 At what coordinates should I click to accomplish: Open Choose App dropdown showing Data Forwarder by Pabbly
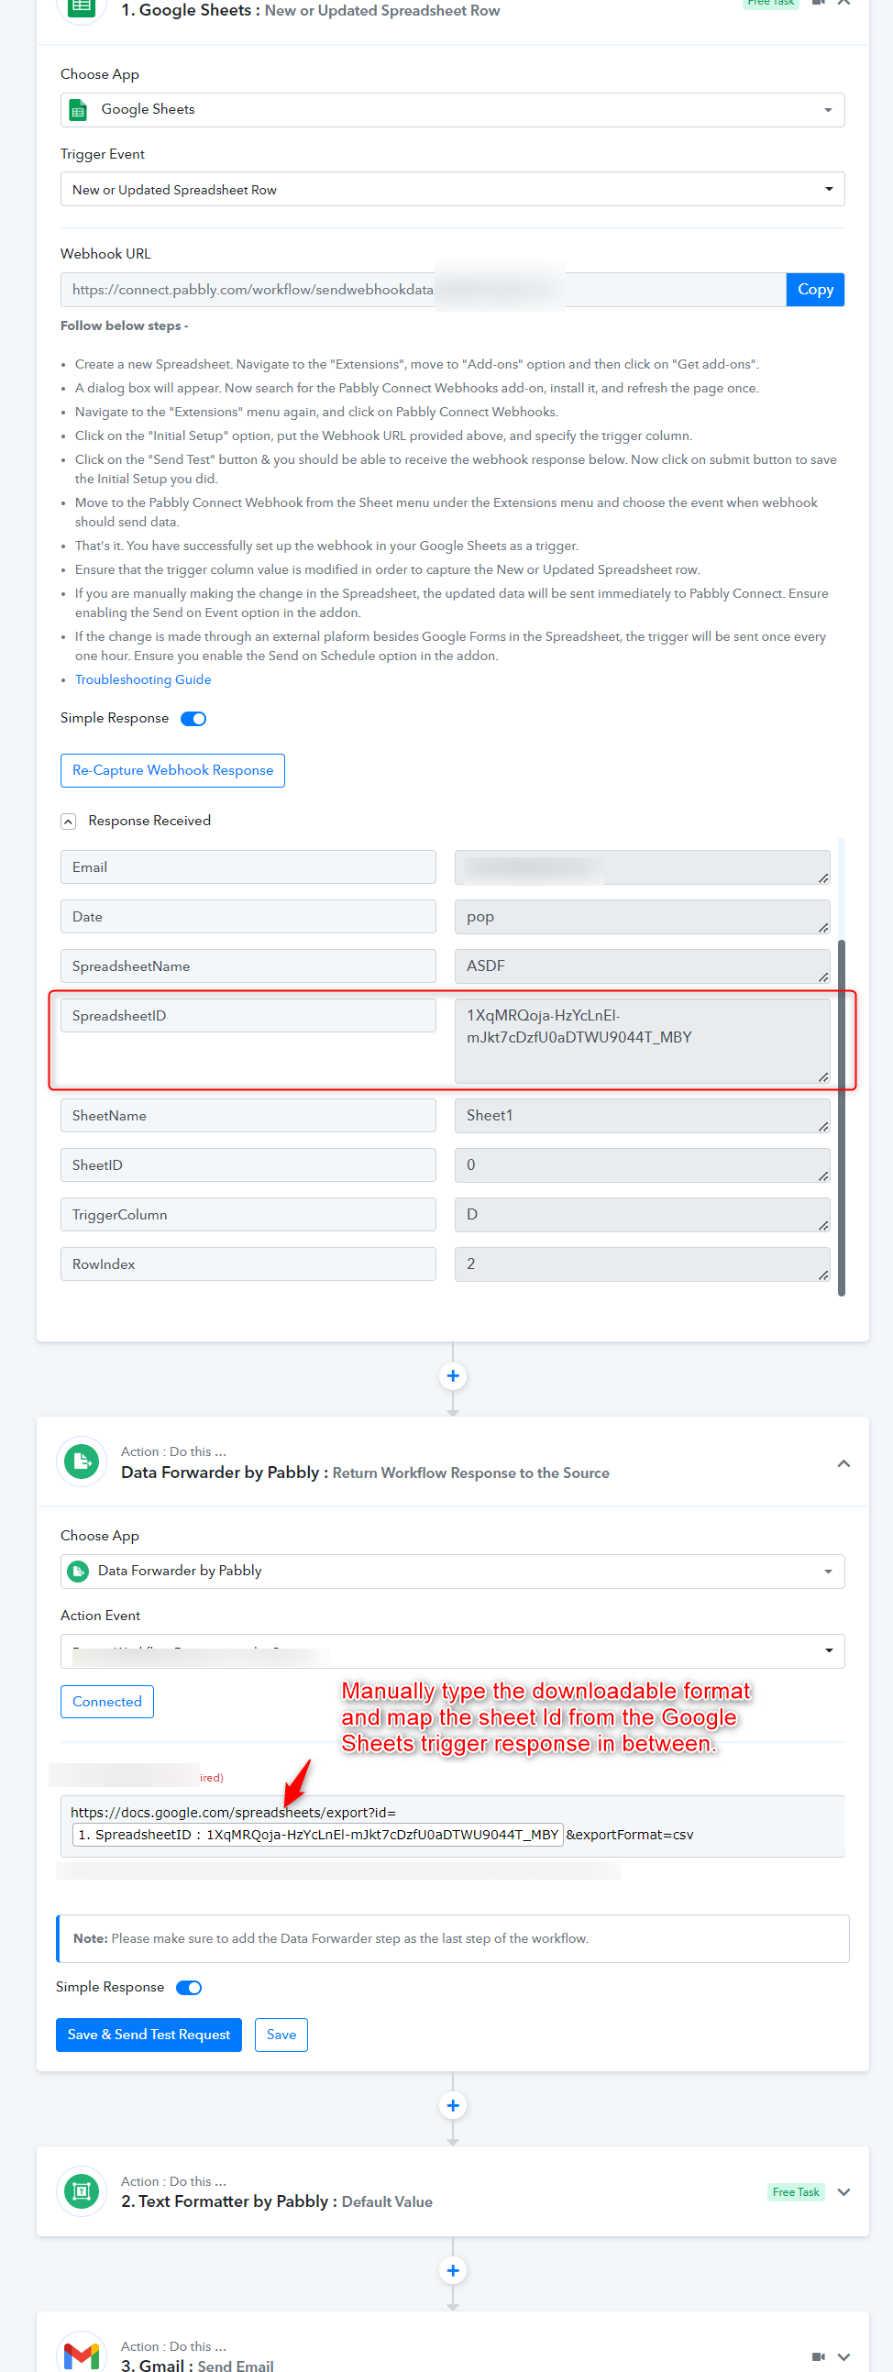[453, 1571]
